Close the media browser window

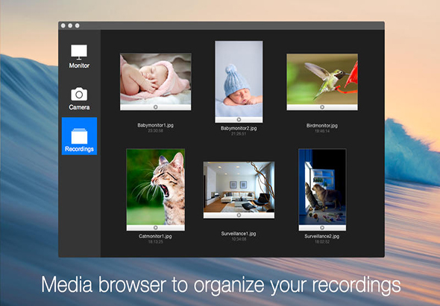pos(63,26)
